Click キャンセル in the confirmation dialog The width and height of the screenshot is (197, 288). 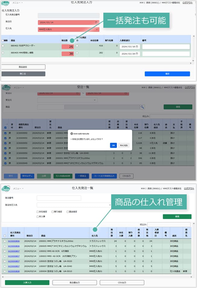[x=124, y=145]
